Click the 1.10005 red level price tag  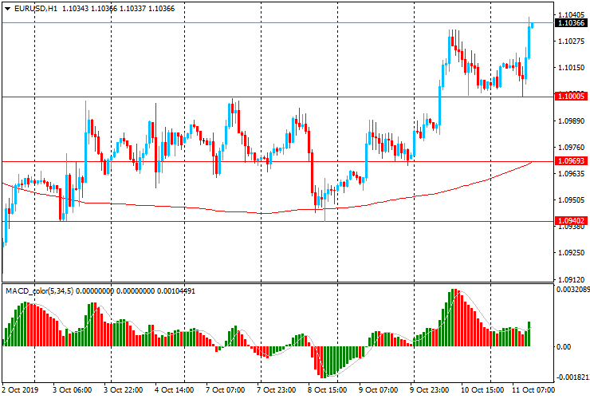(571, 96)
